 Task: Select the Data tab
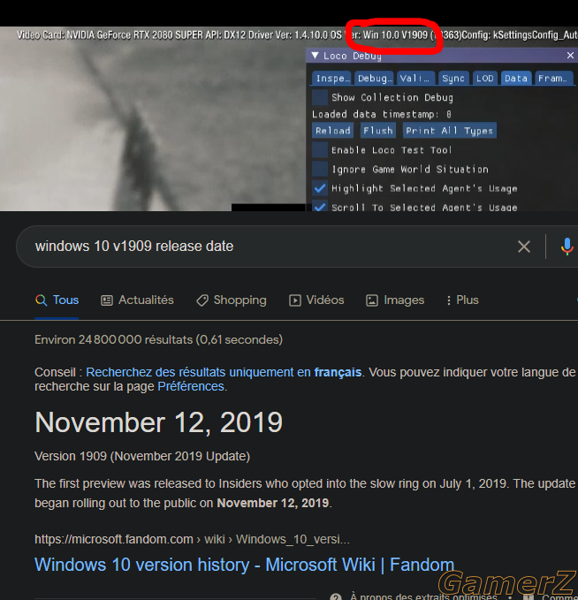pos(516,78)
